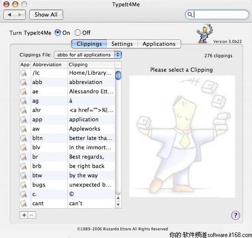Switch to the Applications tab

pos(159,44)
